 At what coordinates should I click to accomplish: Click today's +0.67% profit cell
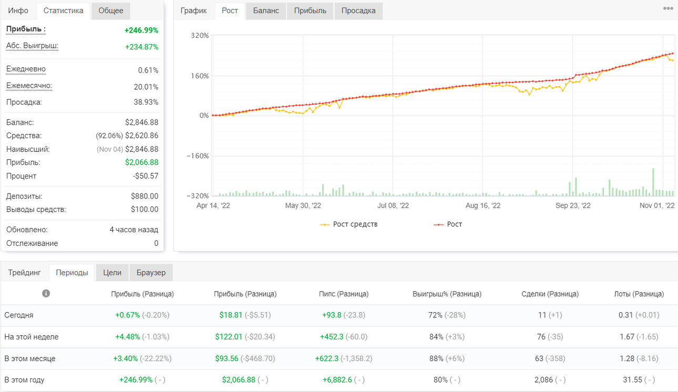click(128, 315)
